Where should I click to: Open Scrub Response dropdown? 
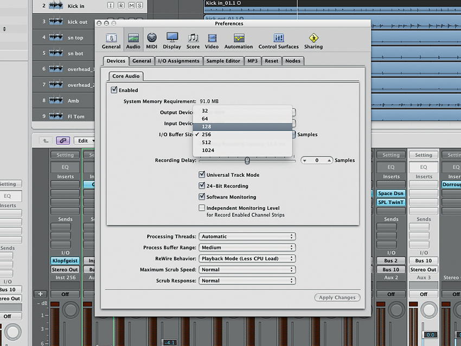(x=247, y=281)
